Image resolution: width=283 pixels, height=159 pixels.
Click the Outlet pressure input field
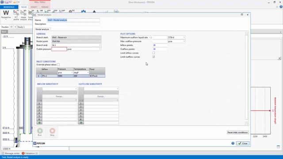pyautogui.click(x=59, y=49)
